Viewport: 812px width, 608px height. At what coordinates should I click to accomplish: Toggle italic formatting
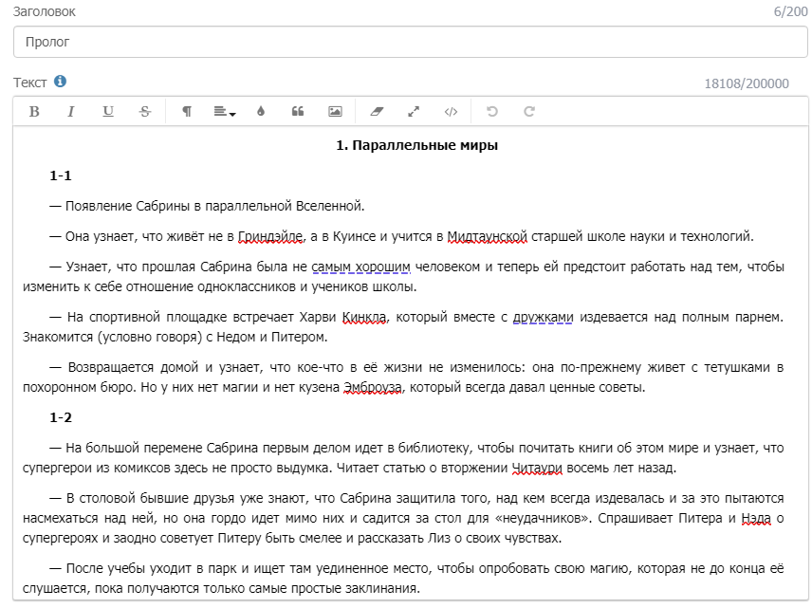(71, 111)
